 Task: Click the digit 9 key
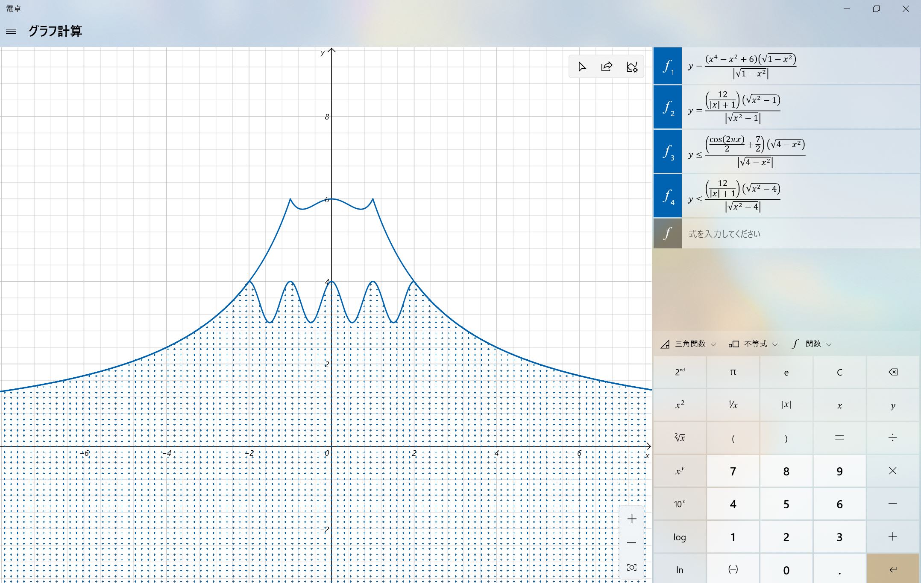[839, 471]
